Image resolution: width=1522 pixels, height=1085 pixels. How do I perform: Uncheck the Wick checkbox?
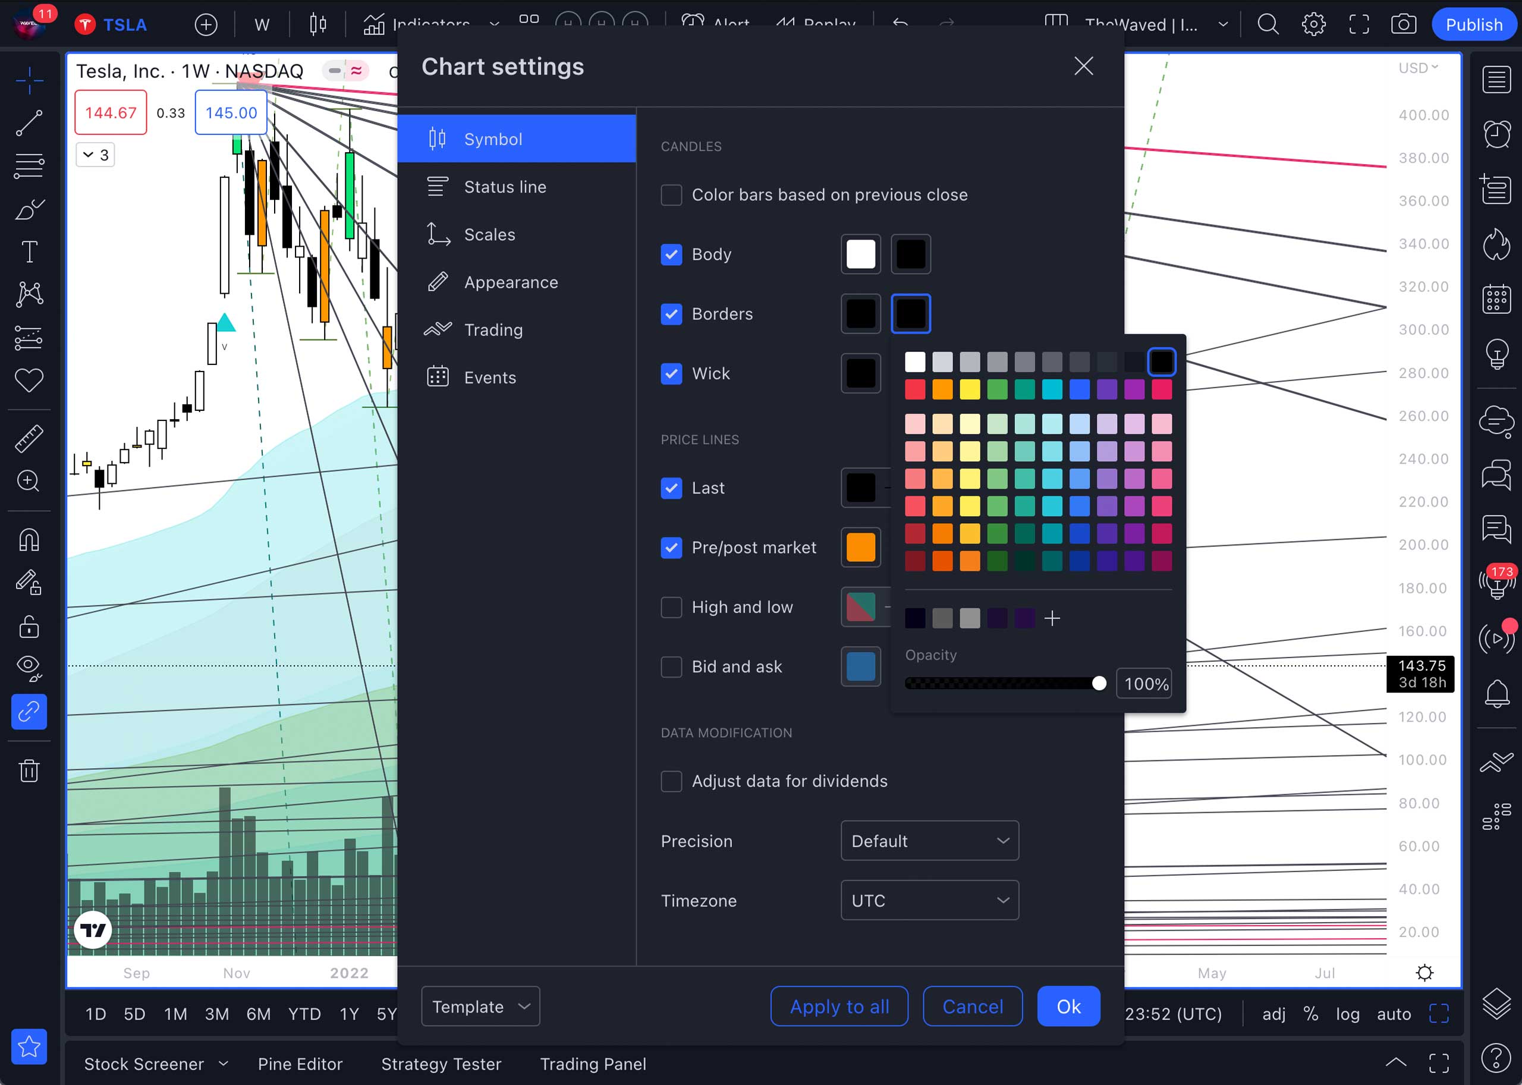[671, 373]
